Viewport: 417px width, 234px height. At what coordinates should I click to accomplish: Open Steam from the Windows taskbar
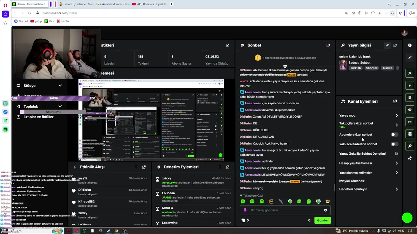click(108, 231)
